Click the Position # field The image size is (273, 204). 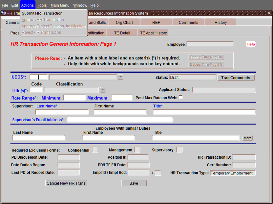click(x=138, y=157)
